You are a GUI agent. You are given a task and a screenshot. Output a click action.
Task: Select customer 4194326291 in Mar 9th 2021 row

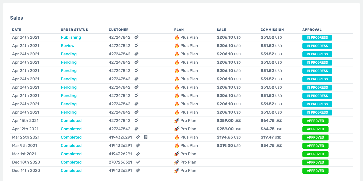click(x=120, y=146)
